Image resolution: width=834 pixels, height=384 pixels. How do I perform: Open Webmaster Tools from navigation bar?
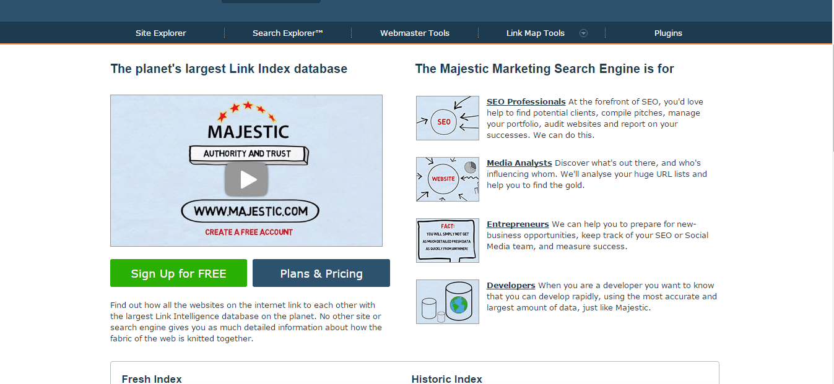click(415, 33)
